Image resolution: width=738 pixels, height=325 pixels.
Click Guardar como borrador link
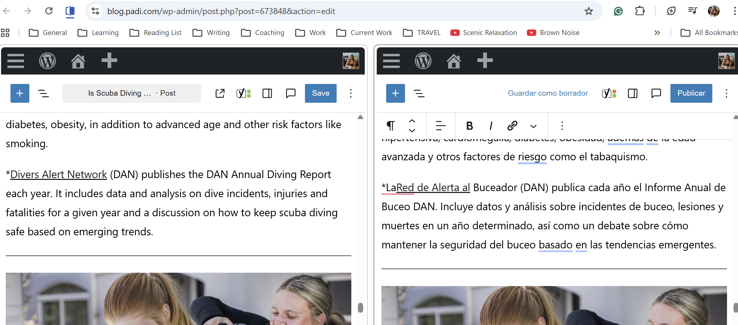point(548,93)
